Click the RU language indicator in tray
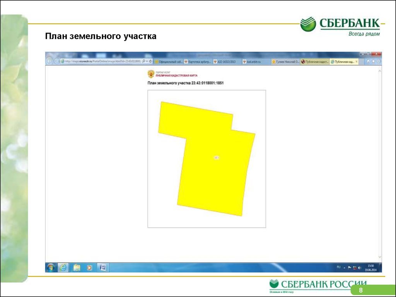The width and height of the screenshot is (396, 297). [339, 267]
